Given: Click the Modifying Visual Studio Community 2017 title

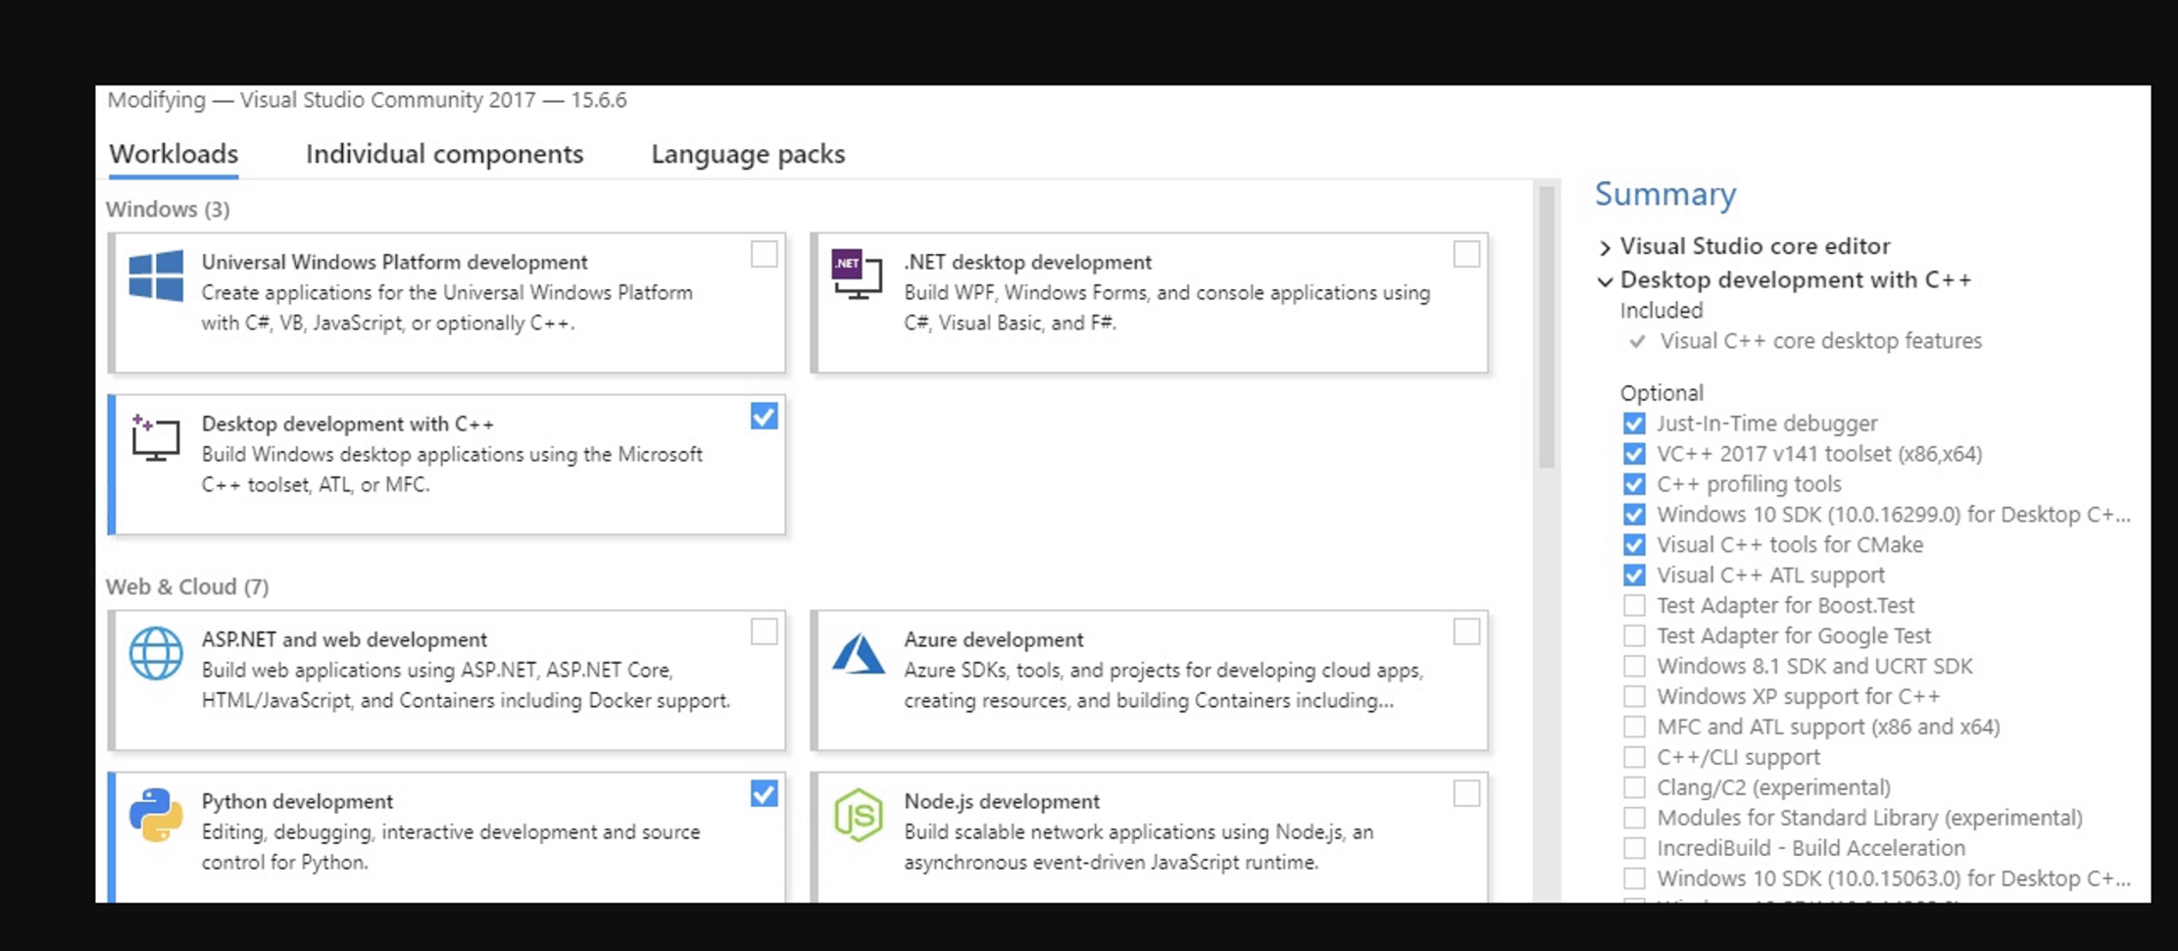Looking at the screenshot, I should pyautogui.click(x=367, y=100).
